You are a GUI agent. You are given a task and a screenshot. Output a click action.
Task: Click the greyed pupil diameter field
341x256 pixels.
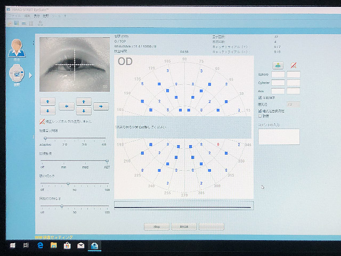pyautogui.click(x=294, y=105)
